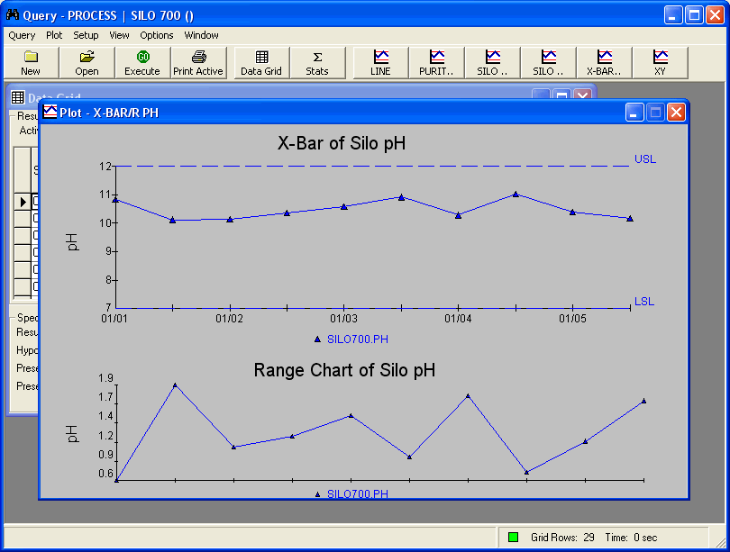Click the X-Bar of Silo pH title
730x552 pixels.
tap(342, 143)
